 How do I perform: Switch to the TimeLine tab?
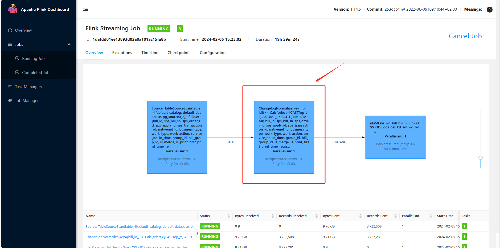pyautogui.click(x=150, y=53)
